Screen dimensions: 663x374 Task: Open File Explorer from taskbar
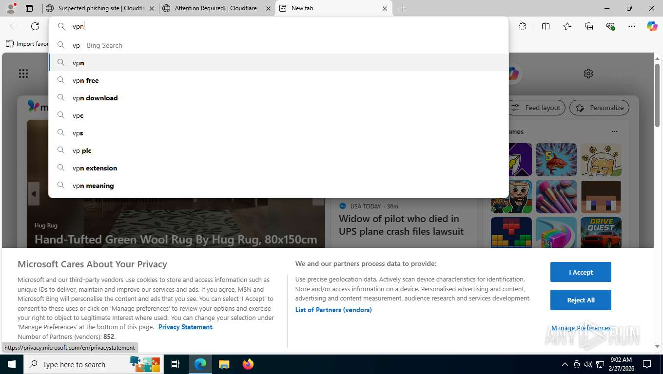224,364
